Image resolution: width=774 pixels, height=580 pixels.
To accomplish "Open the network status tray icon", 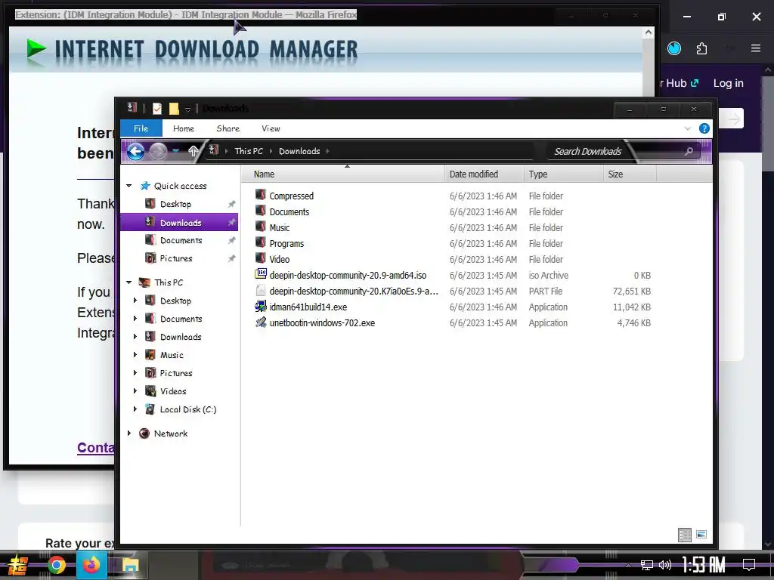I will tap(647, 565).
